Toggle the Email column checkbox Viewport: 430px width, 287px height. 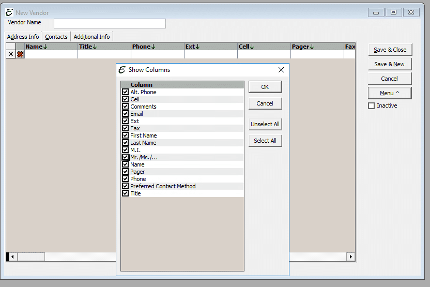125,114
